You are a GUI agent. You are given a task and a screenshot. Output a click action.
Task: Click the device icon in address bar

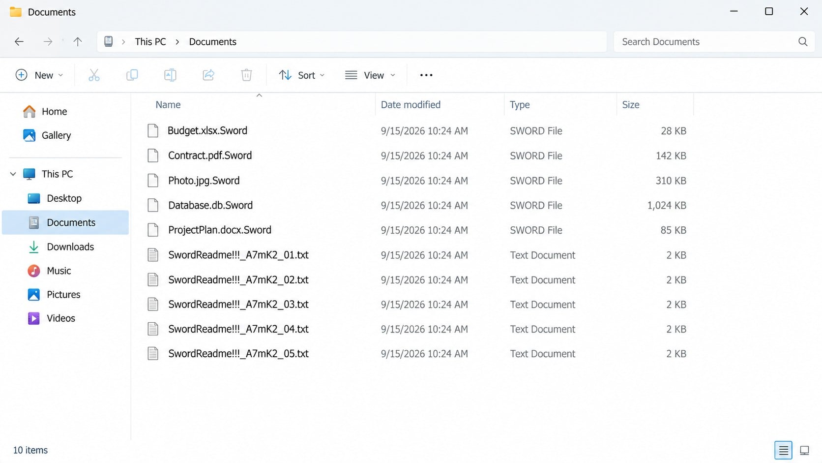109,42
